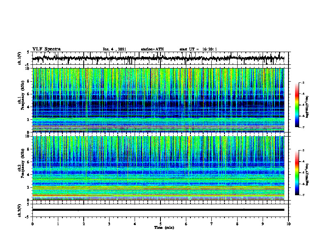Click the lower ch.2 color scale bar
325x251 pixels.
tap(297, 173)
